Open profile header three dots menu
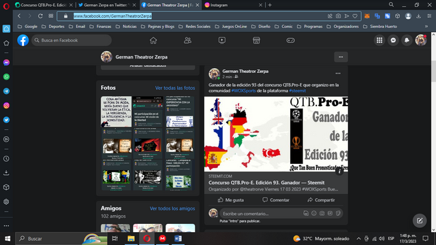Screen dimensions: 436x245 click(x=341, y=57)
